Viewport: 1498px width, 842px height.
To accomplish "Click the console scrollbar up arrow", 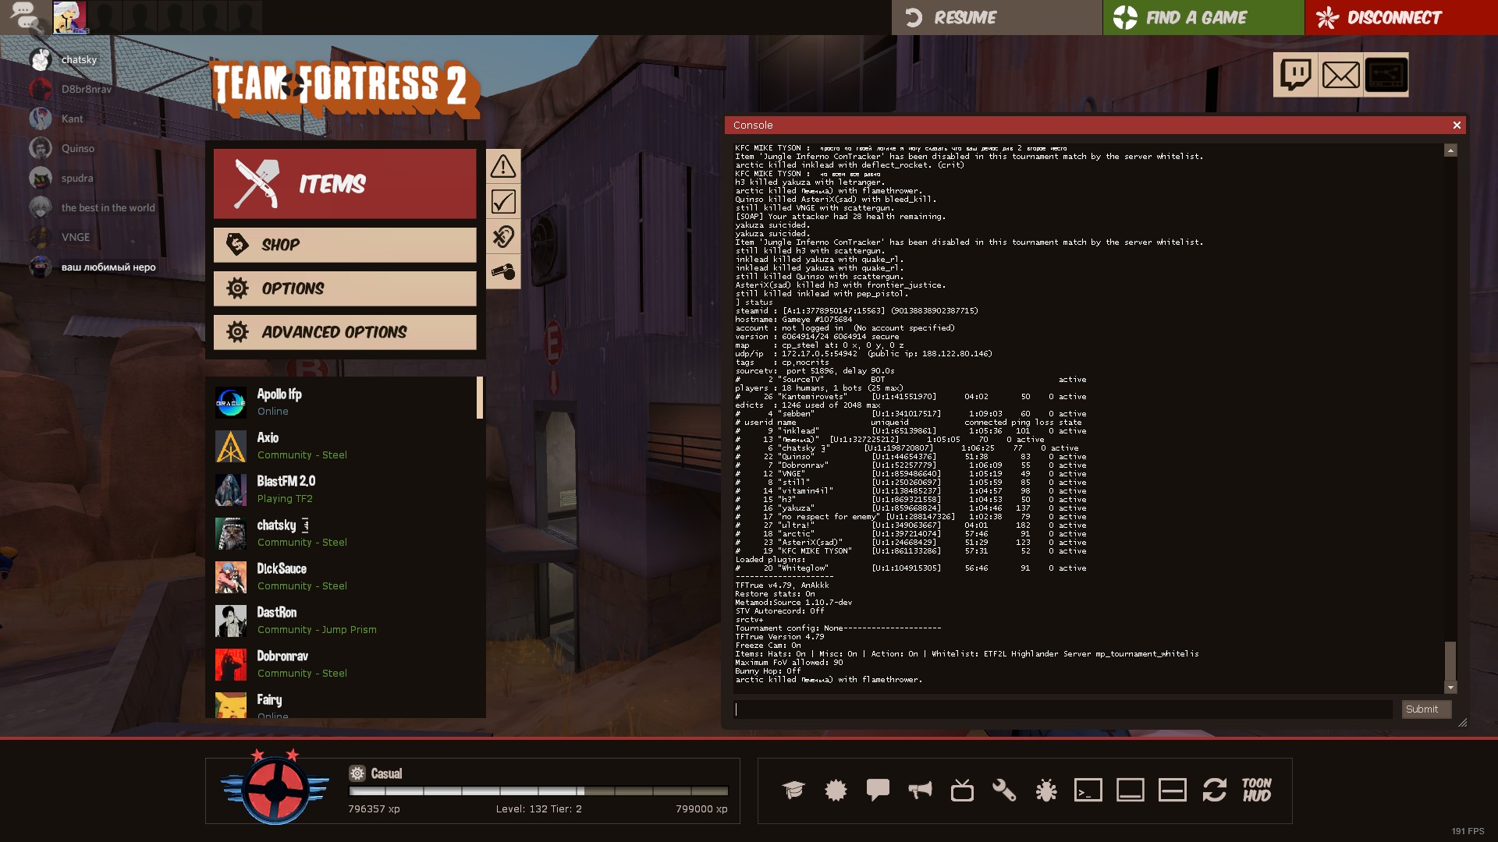I will 1450,150.
